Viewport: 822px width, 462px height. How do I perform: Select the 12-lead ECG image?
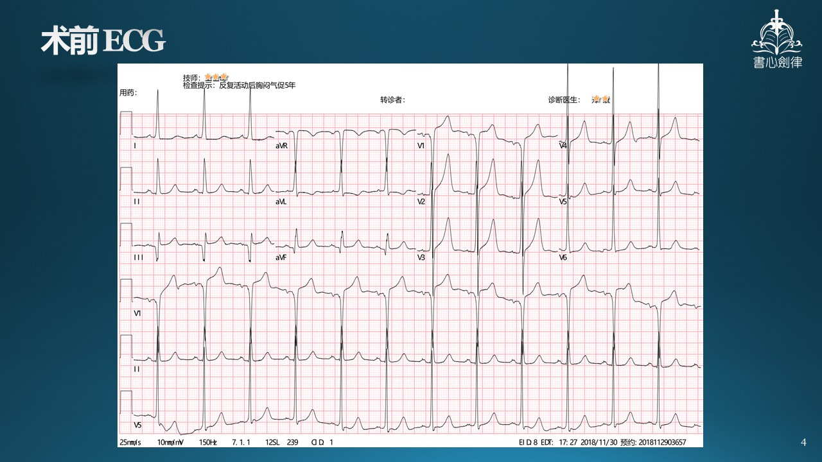(x=410, y=255)
